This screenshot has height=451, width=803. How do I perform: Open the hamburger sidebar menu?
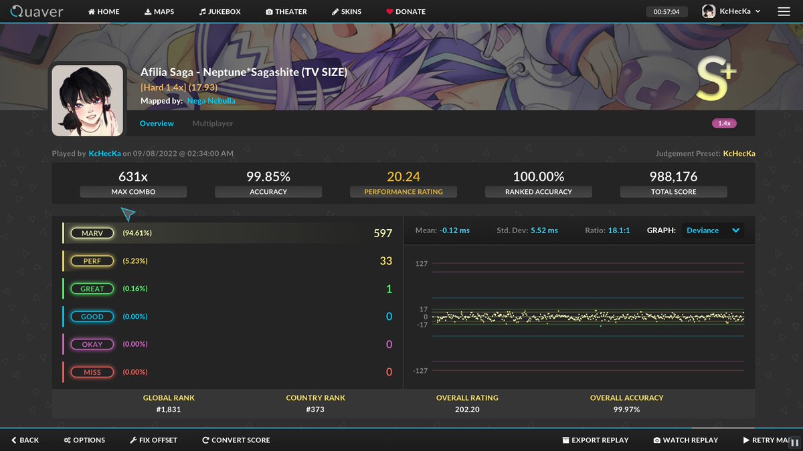784,11
